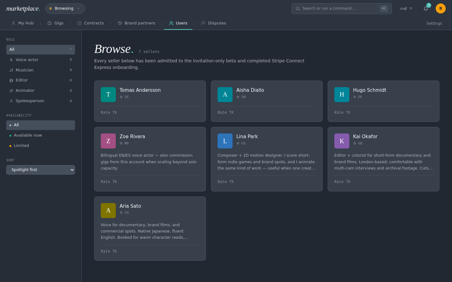Click the marketplace logo
The width and height of the screenshot is (452, 282).
[23, 8]
